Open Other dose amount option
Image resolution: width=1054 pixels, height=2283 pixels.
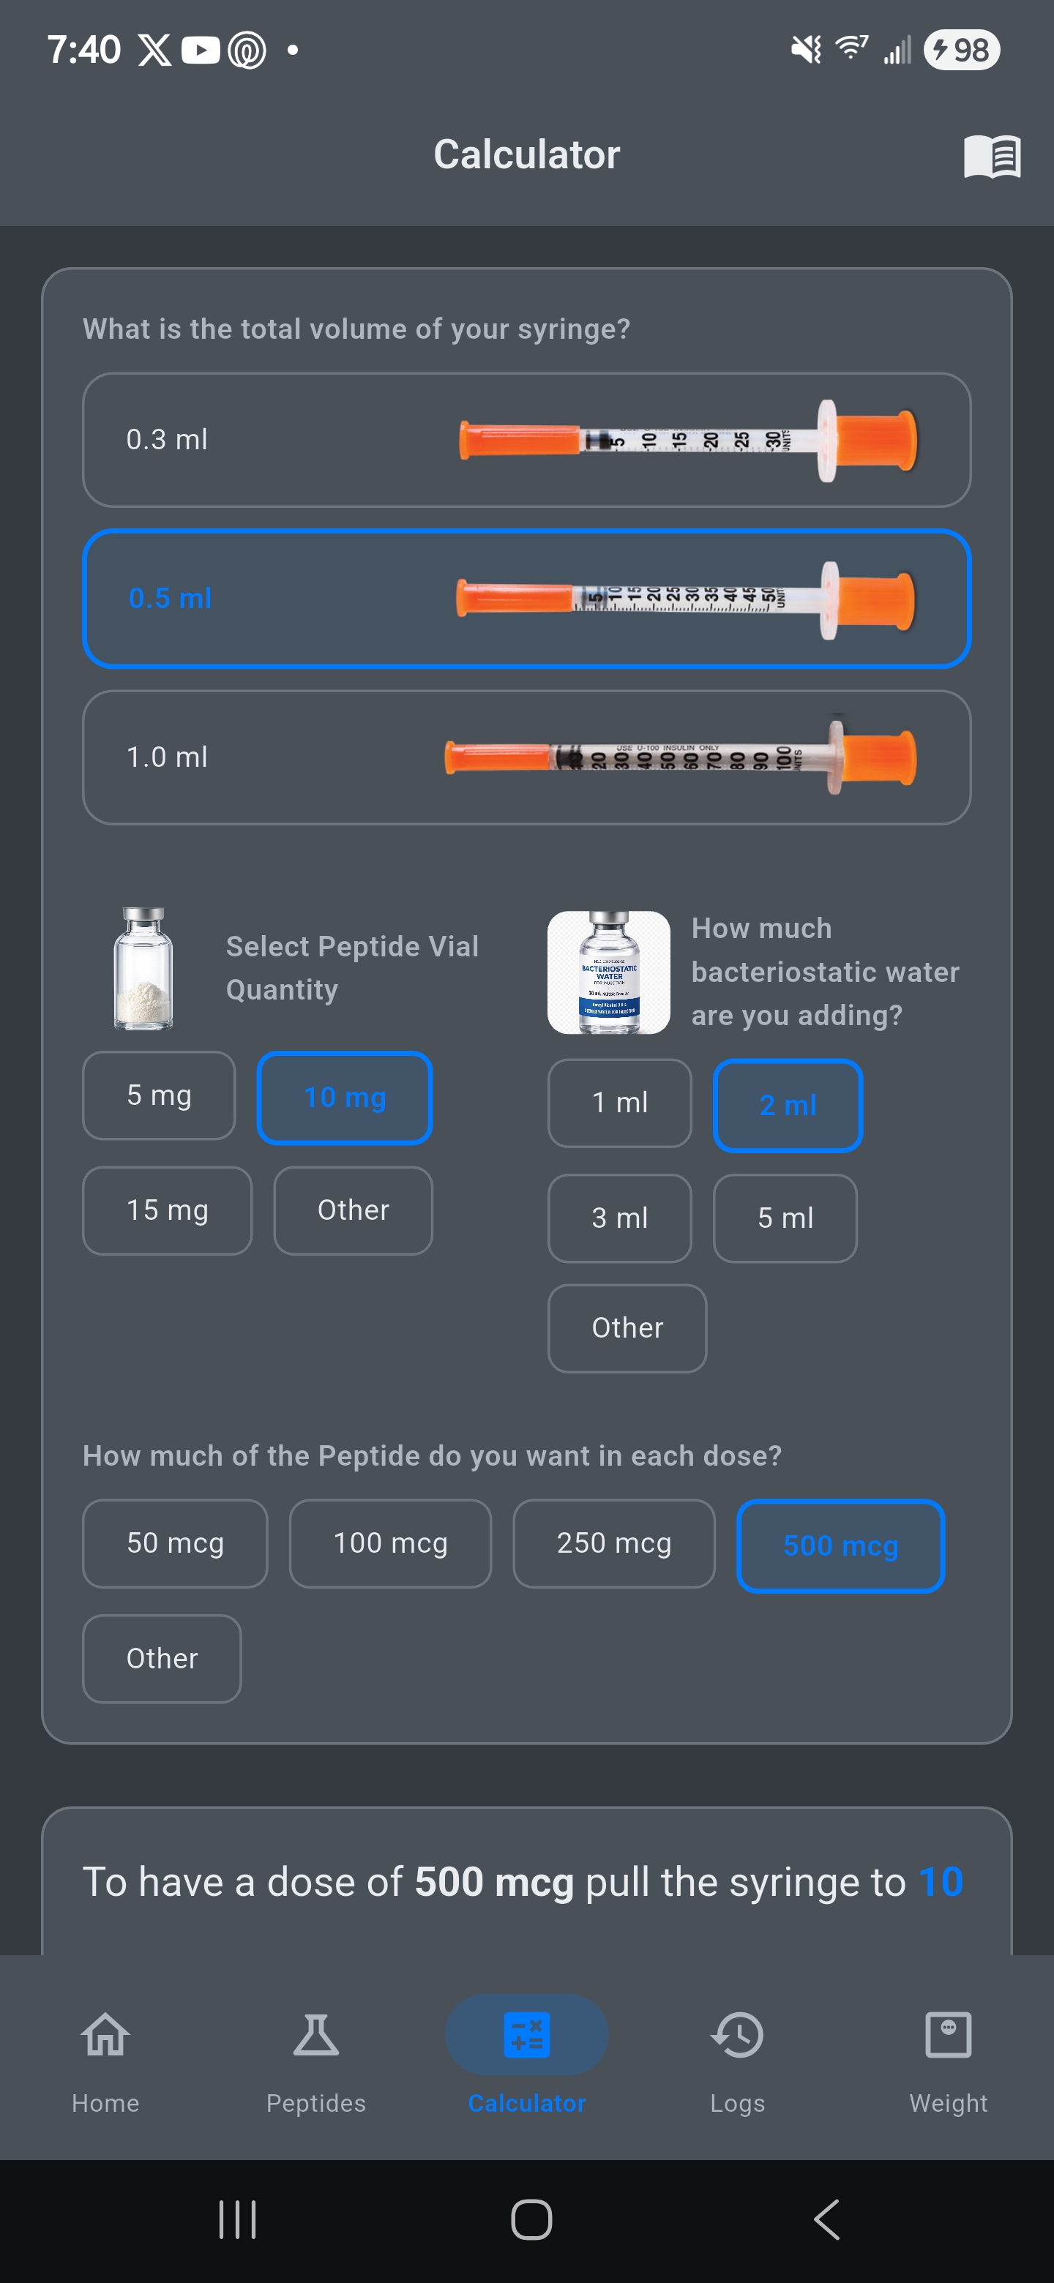click(161, 1657)
